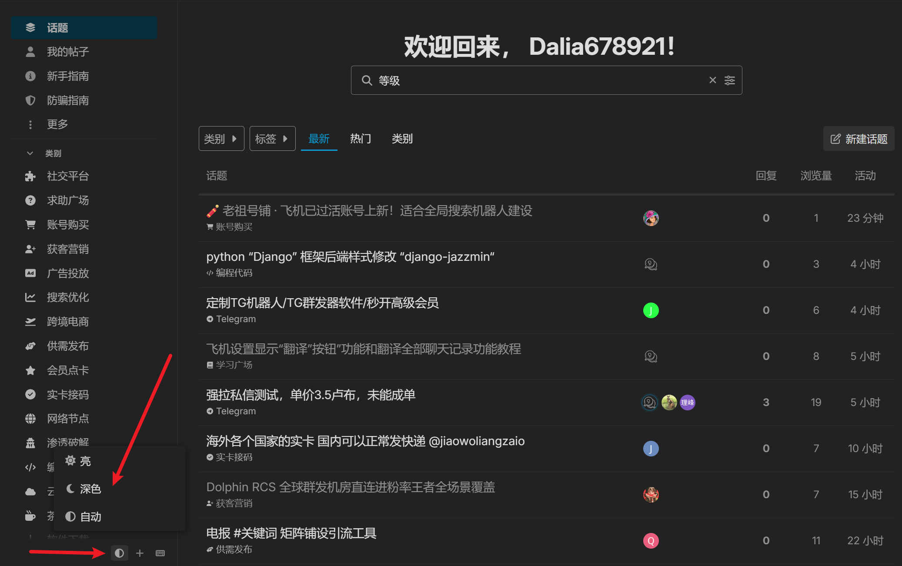Click the 新建话题 button
This screenshot has width=902, height=566.
(859, 139)
